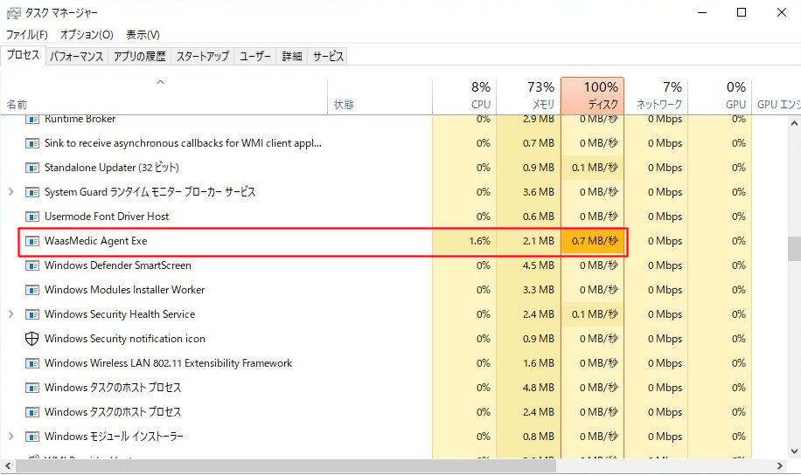
Task: Click the sort-direction chevron above 名前 column
Action: [x=160, y=82]
